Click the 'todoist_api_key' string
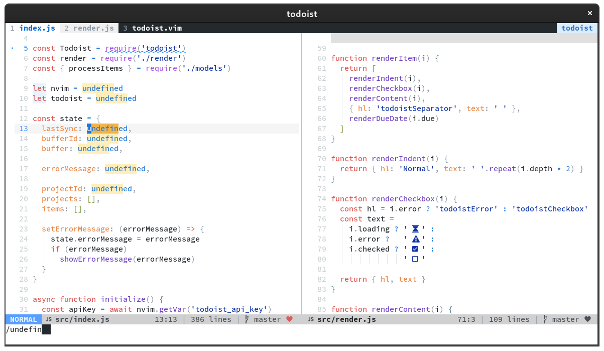Image resolution: width=604 pixels, height=351 pixels. pos(229,309)
